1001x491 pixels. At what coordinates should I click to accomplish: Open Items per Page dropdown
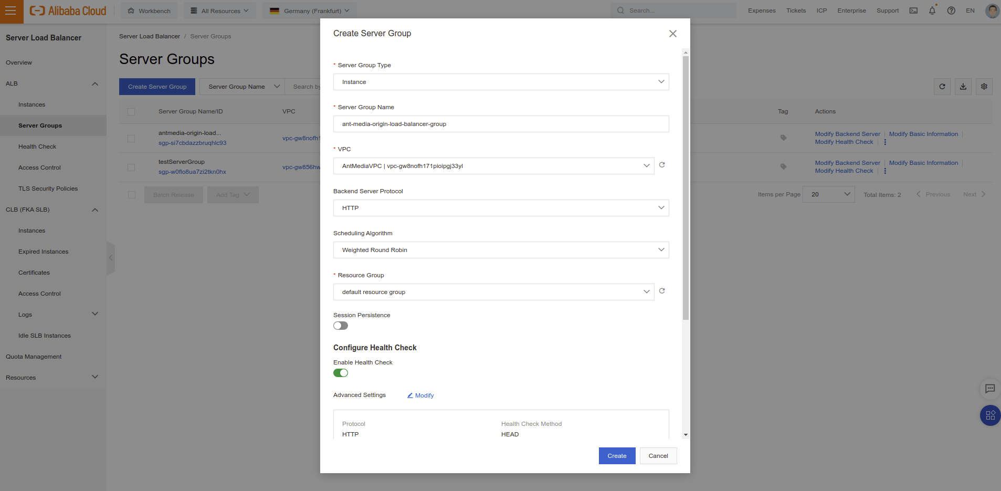[x=829, y=194]
